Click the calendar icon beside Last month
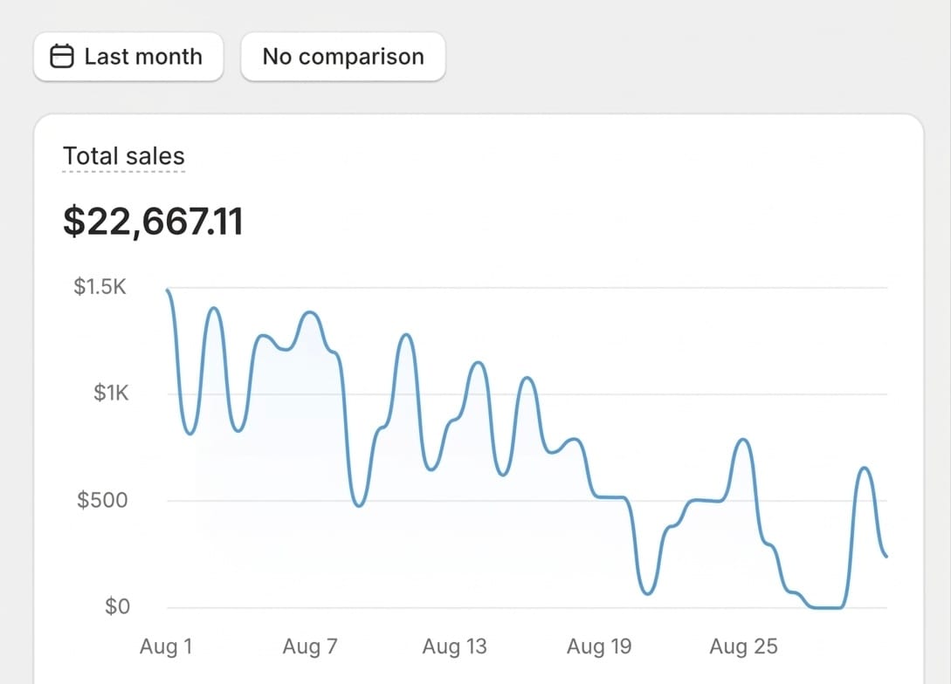 (61, 57)
